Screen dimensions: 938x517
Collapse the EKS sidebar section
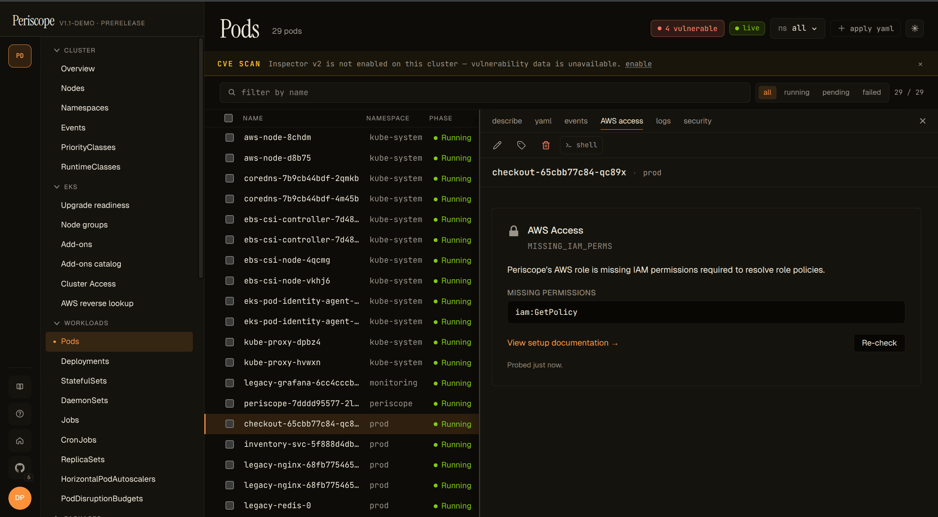(66, 187)
